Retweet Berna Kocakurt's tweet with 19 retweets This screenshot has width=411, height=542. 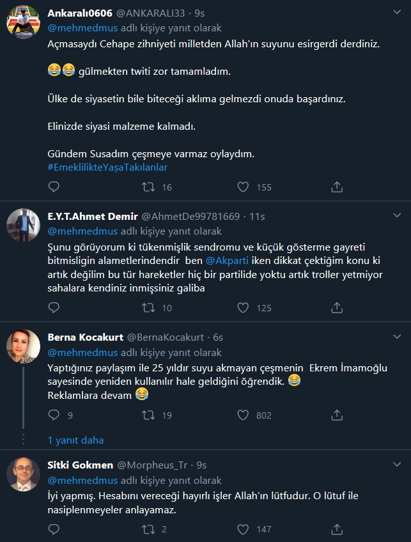pyautogui.click(x=148, y=415)
